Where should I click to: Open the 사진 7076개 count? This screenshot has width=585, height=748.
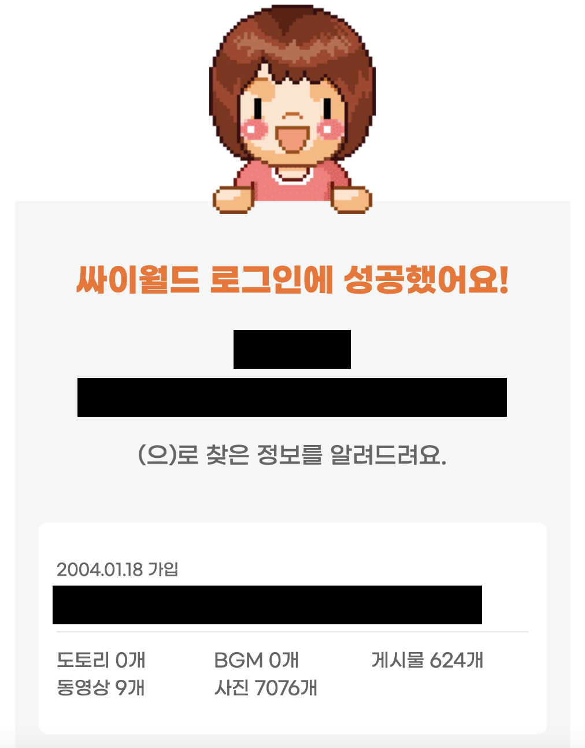pos(266,688)
